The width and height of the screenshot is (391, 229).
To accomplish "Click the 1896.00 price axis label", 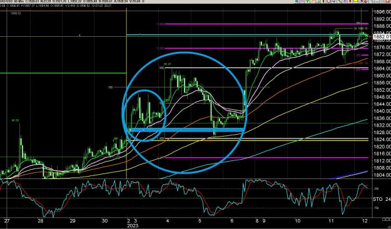I will pos(382,11).
